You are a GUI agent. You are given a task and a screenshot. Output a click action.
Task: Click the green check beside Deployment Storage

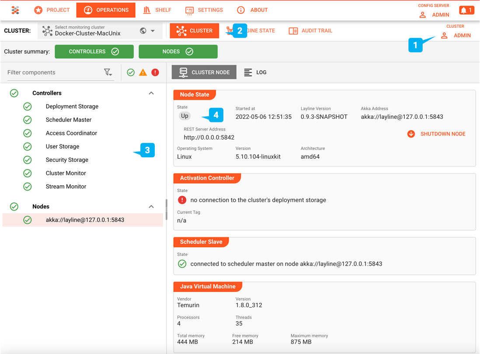coord(28,106)
